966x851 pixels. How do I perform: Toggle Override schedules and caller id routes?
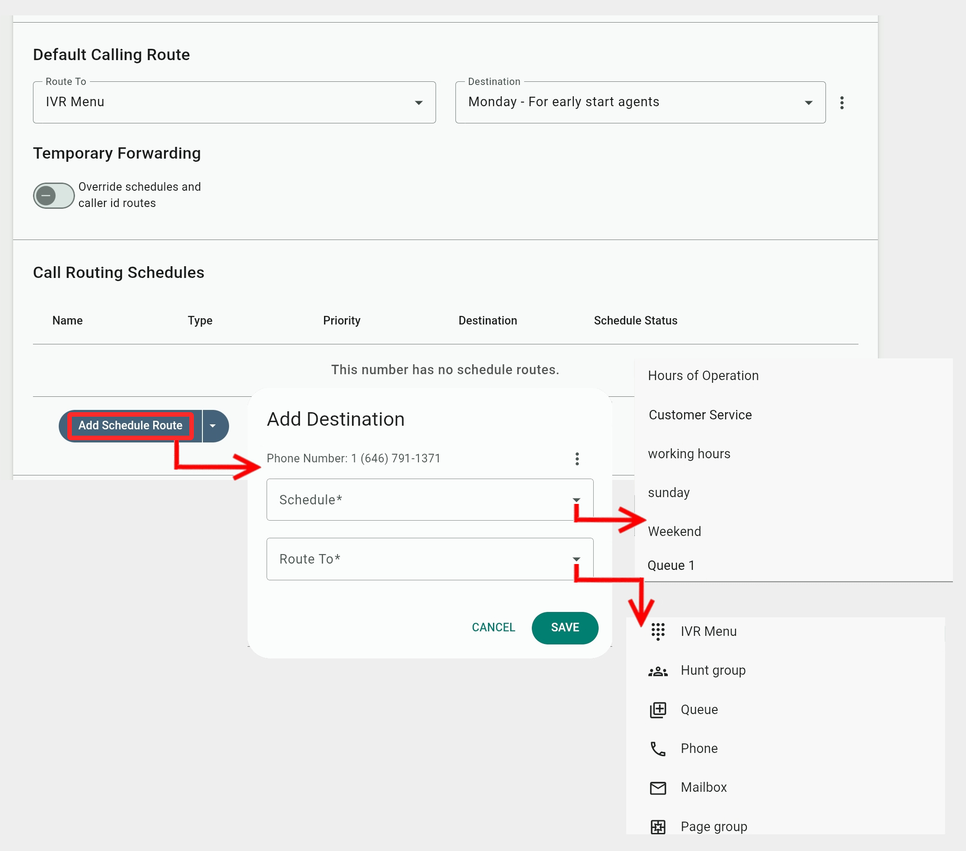coord(53,195)
